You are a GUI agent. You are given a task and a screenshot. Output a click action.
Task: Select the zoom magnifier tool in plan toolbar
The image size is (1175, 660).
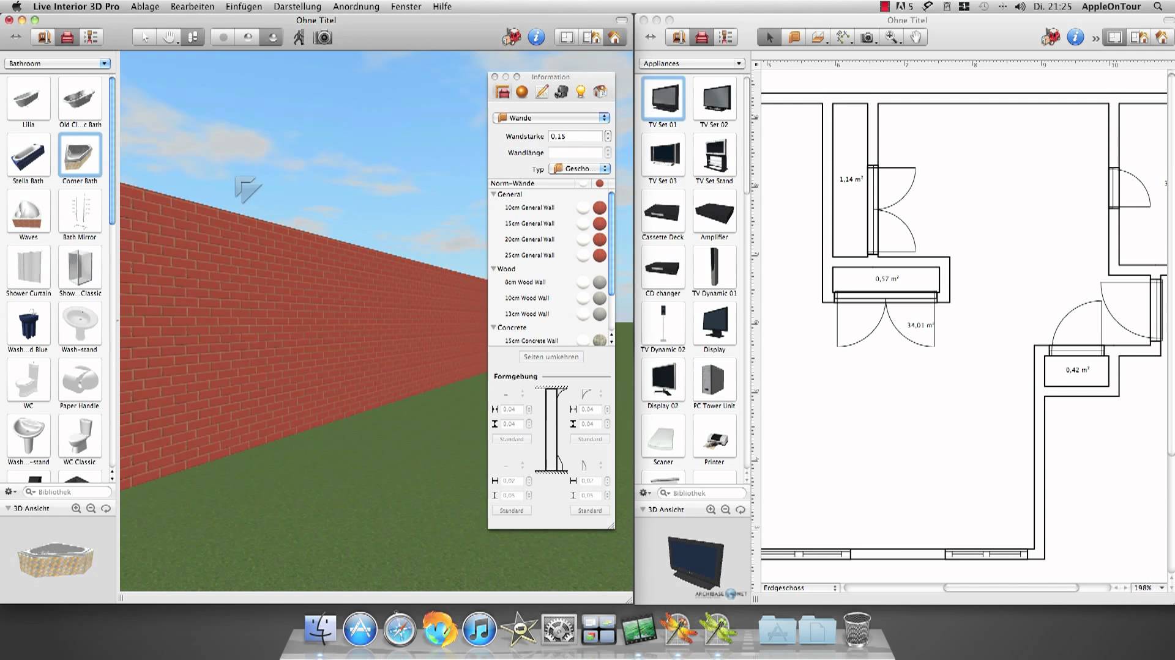891,38
